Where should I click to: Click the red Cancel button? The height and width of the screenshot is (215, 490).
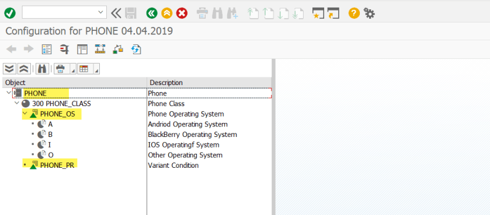(182, 13)
